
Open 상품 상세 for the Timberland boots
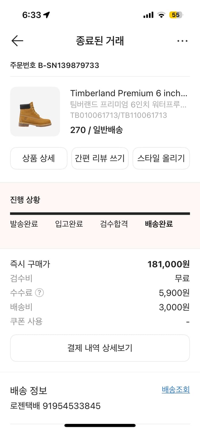(39, 158)
